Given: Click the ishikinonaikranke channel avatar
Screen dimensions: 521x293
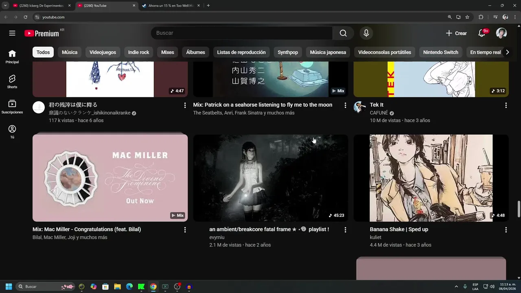Looking at the screenshot, I should 39,107.
